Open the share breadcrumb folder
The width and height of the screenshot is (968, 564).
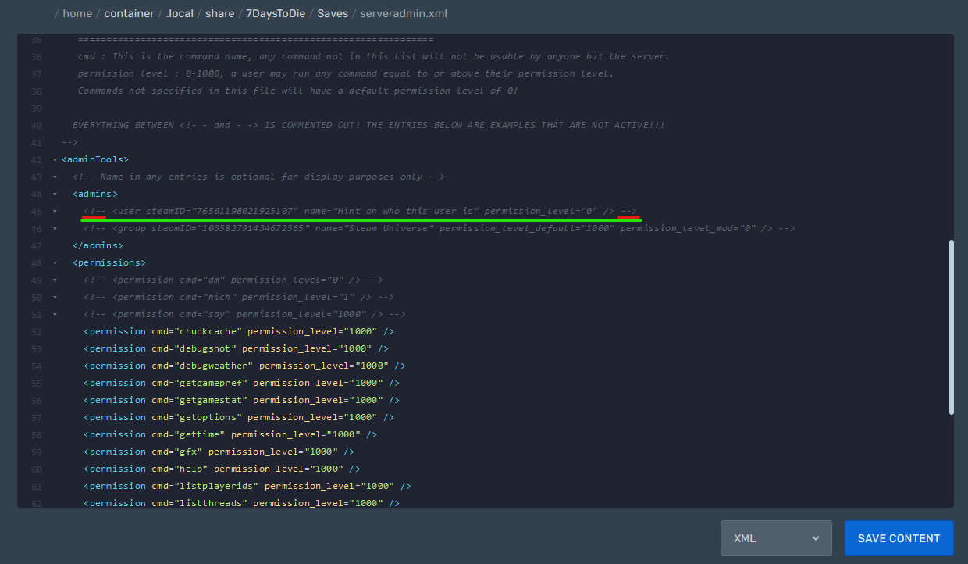click(x=220, y=13)
